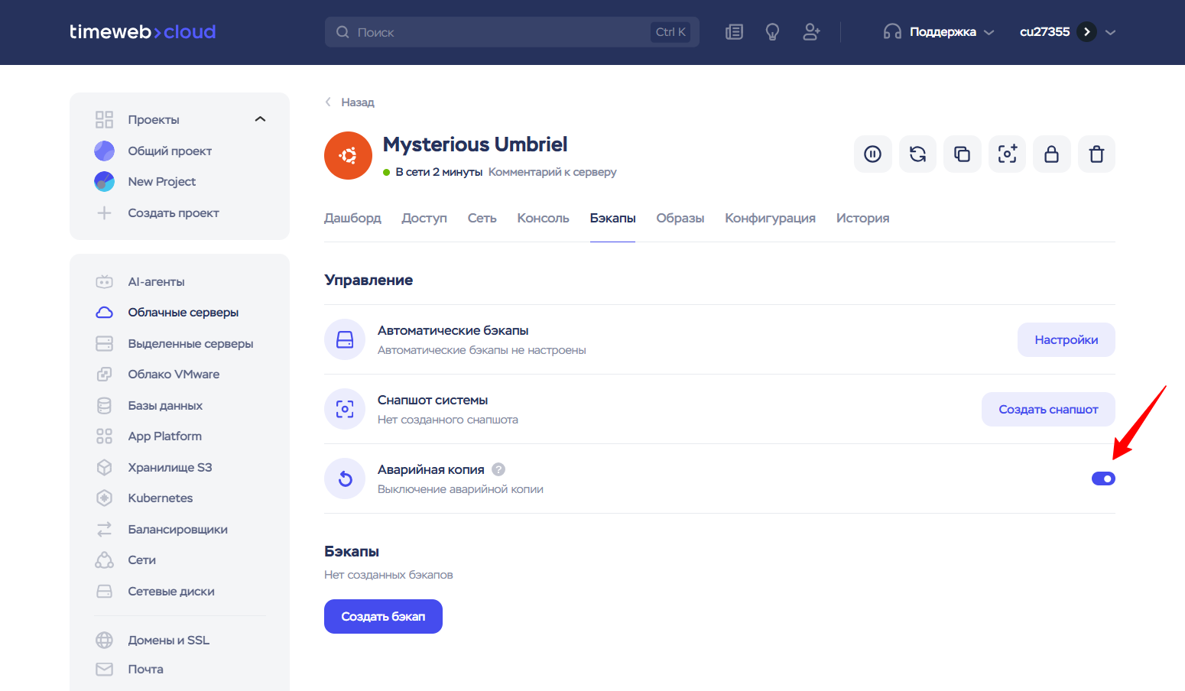Open the Консоль tab
The width and height of the screenshot is (1185, 691).
pos(543,218)
